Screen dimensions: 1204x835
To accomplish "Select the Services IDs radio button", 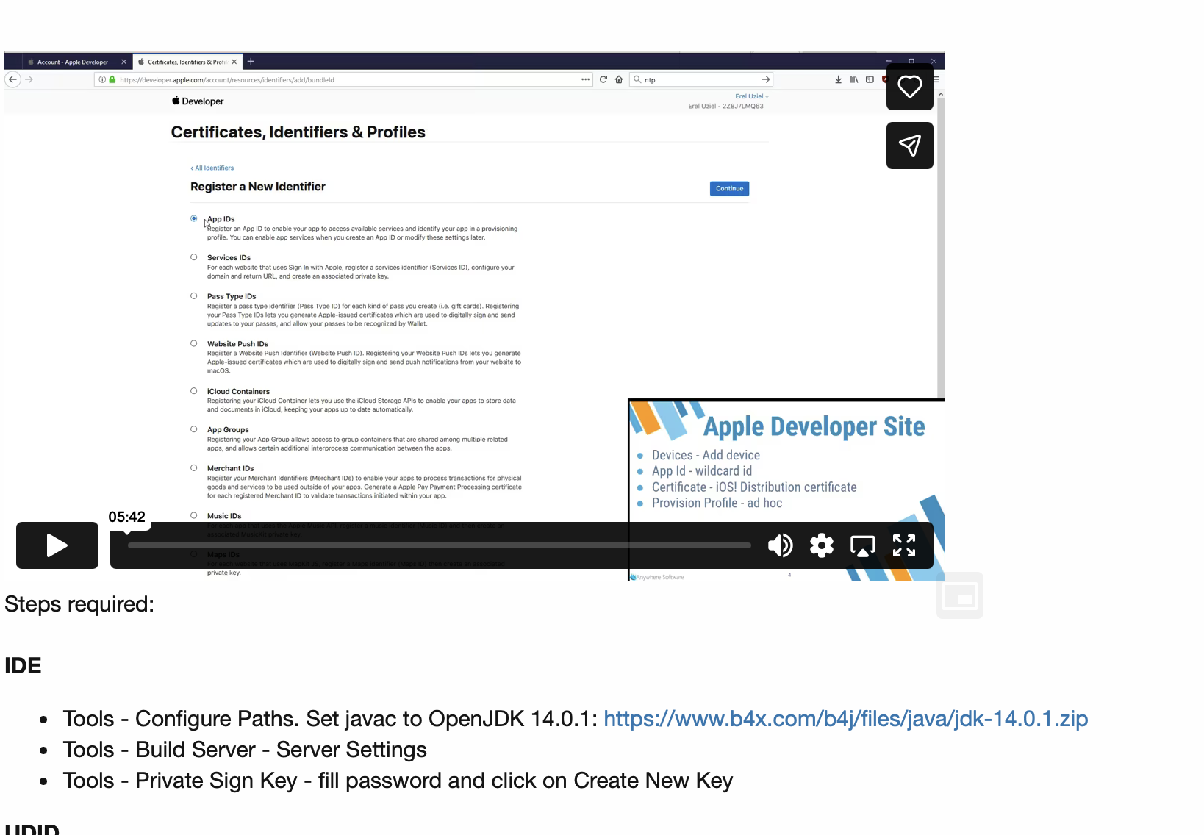I will pos(194,257).
